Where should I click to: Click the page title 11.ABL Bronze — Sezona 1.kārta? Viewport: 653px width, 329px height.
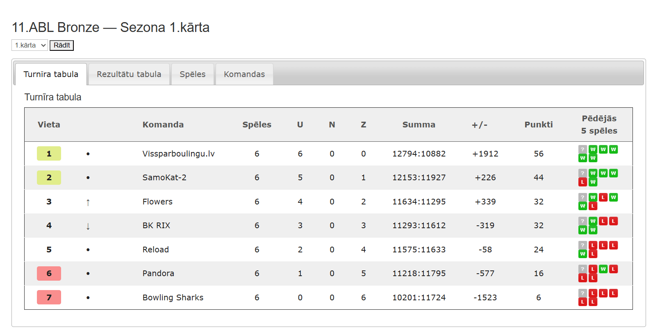point(111,27)
